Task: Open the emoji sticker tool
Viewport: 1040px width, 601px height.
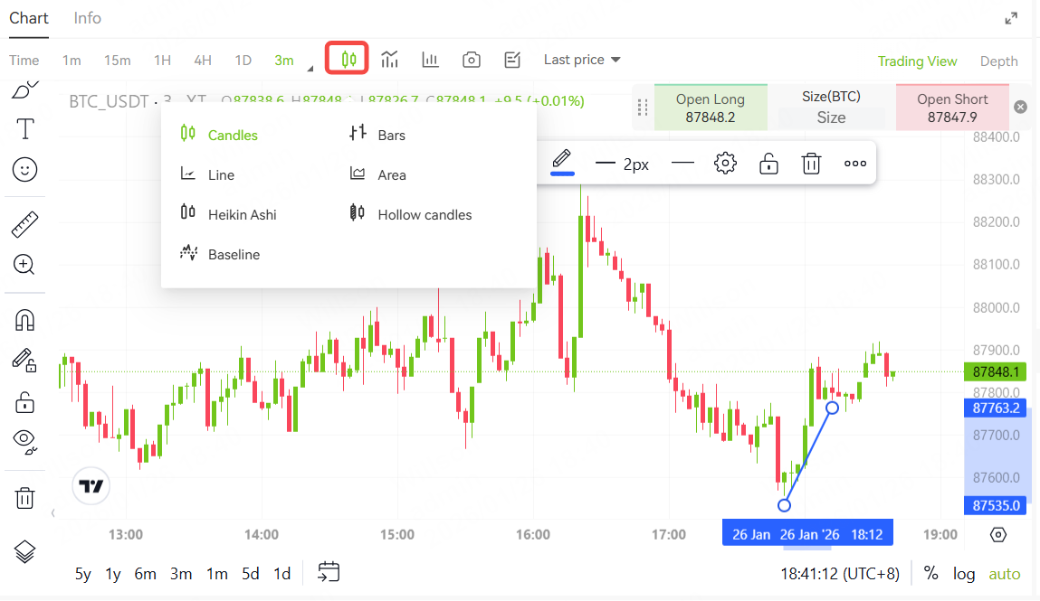Action: [25, 170]
